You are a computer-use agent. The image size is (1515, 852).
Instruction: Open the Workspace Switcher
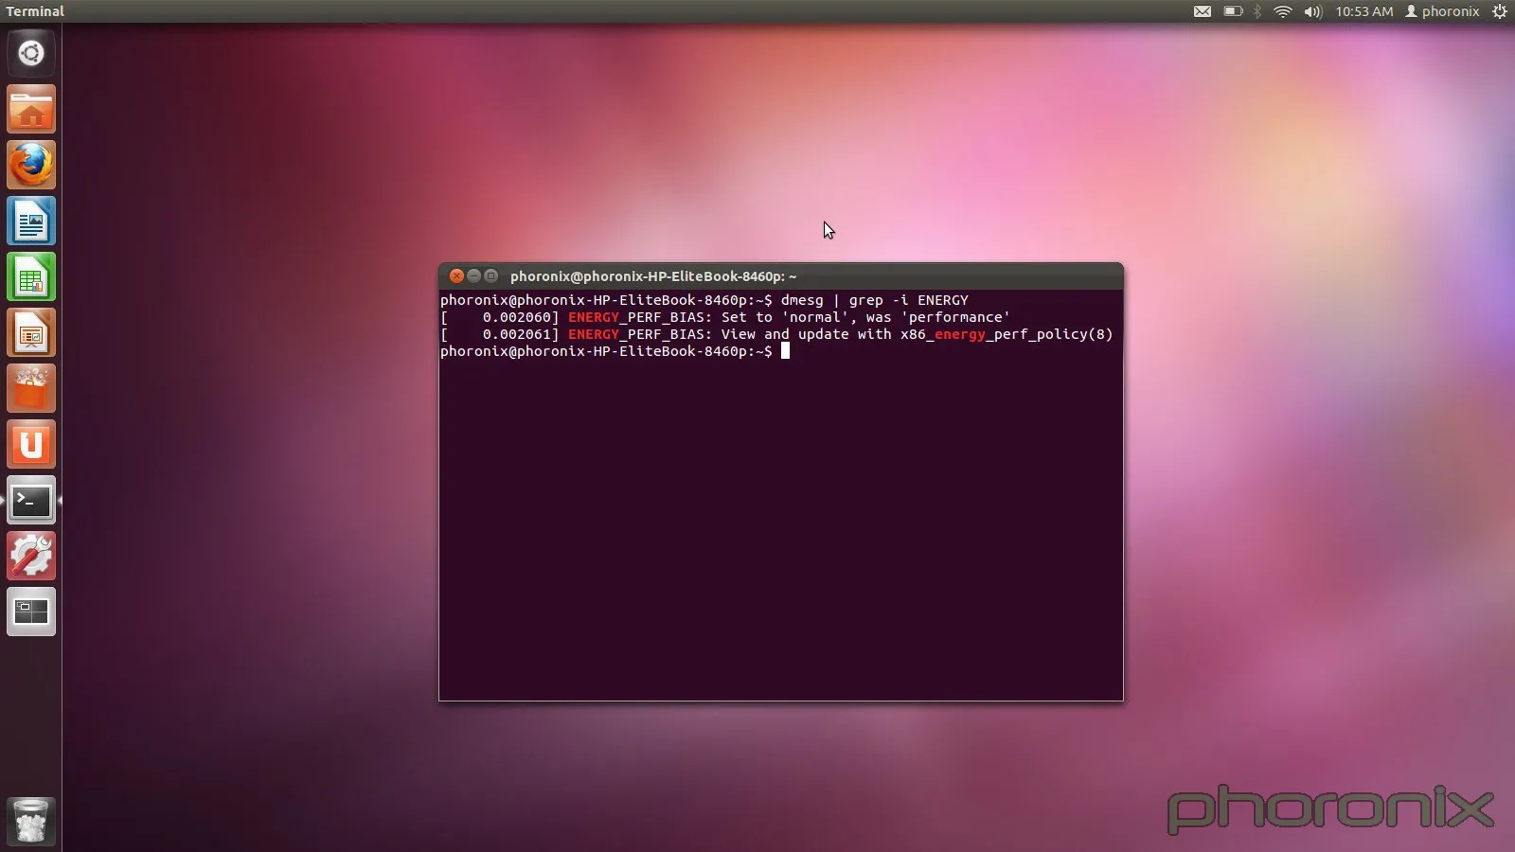click(x=31, y=612)
